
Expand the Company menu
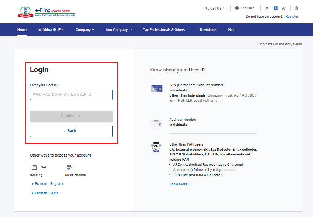pos(85,30)
